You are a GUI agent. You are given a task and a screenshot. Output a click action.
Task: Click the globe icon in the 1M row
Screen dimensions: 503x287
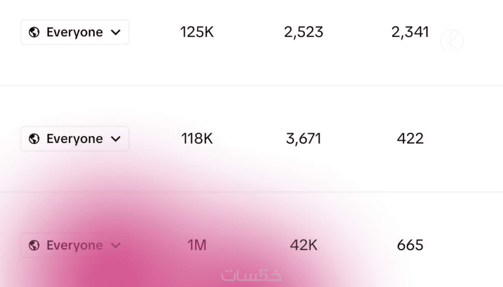34,245
